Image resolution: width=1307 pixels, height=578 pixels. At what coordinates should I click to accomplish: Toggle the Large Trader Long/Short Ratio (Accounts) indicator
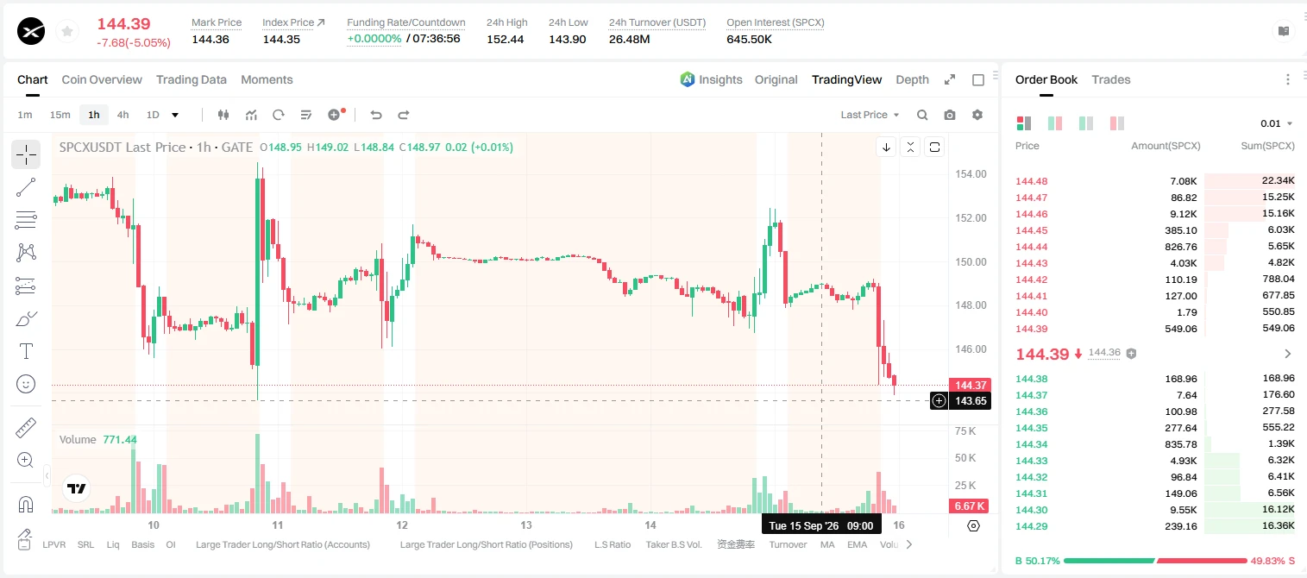283,544
